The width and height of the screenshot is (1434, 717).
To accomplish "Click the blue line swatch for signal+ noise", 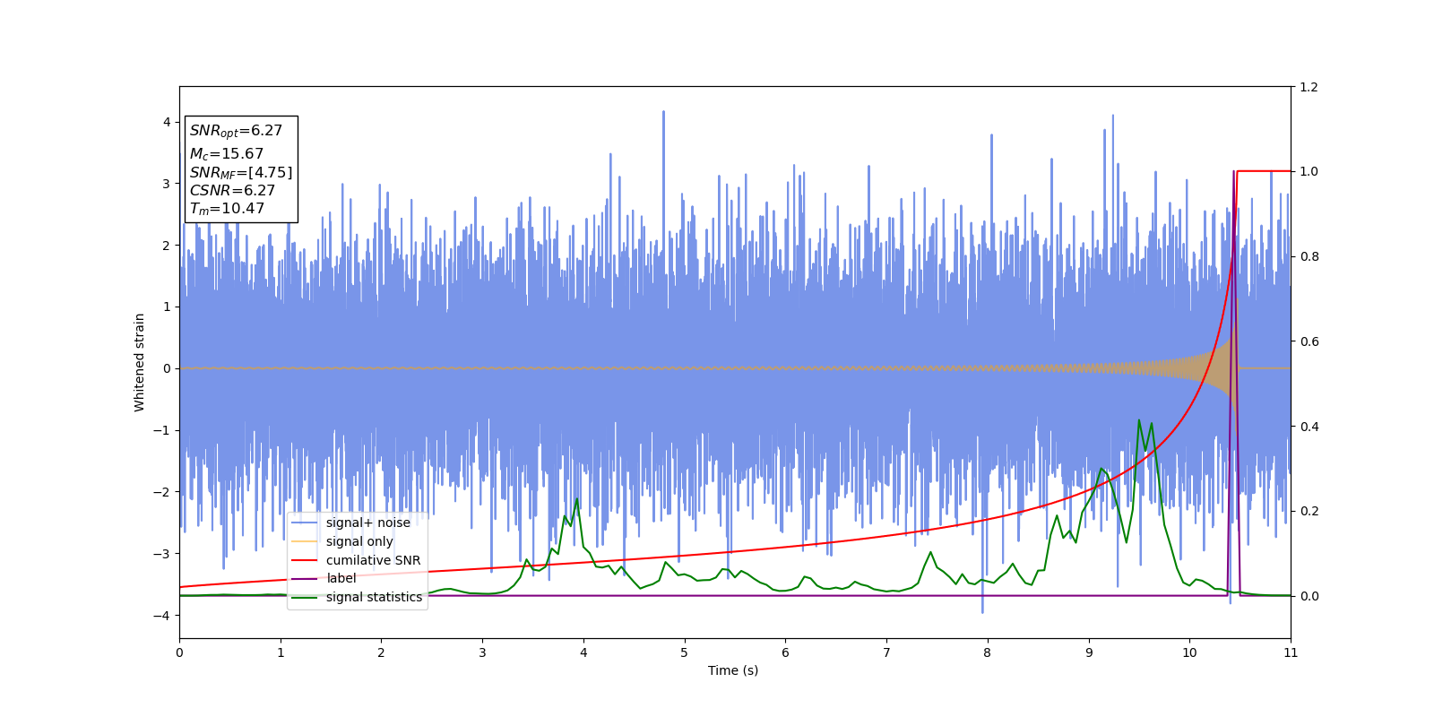I will [305, 523].
